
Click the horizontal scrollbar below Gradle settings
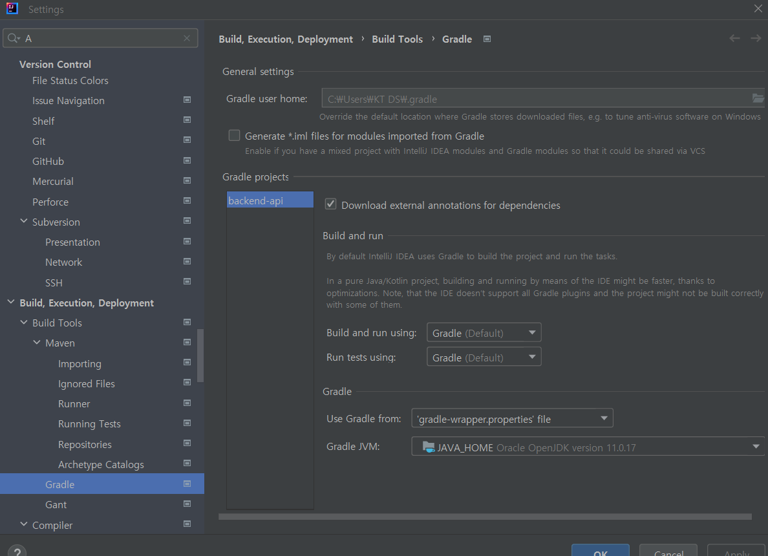point(485,517)
